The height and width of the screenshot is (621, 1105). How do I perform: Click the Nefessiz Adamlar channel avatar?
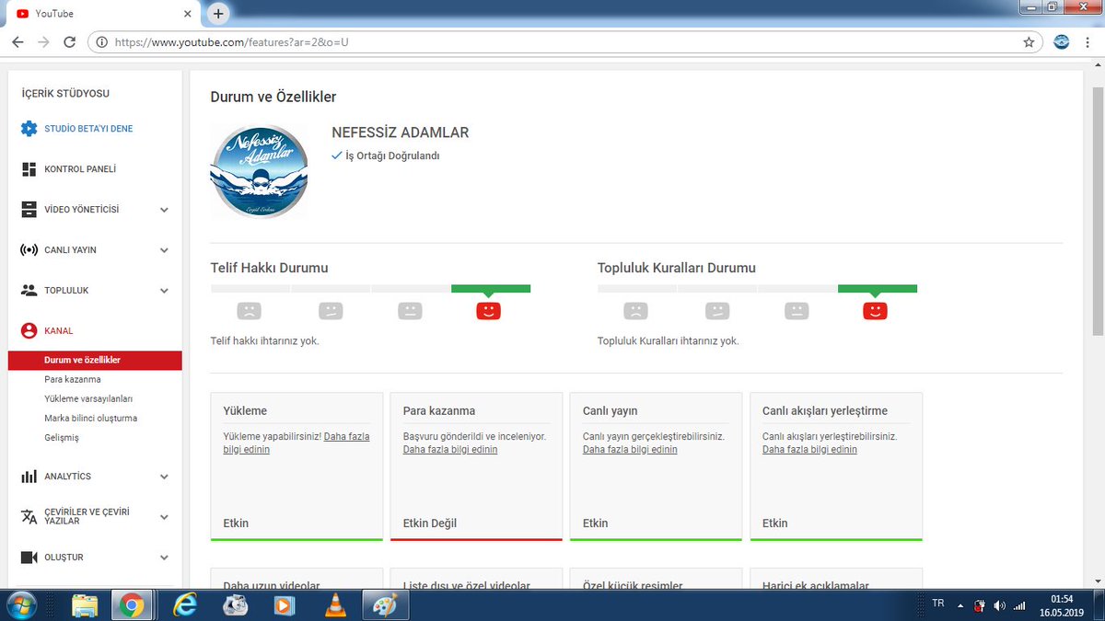[x=259, y=171]
